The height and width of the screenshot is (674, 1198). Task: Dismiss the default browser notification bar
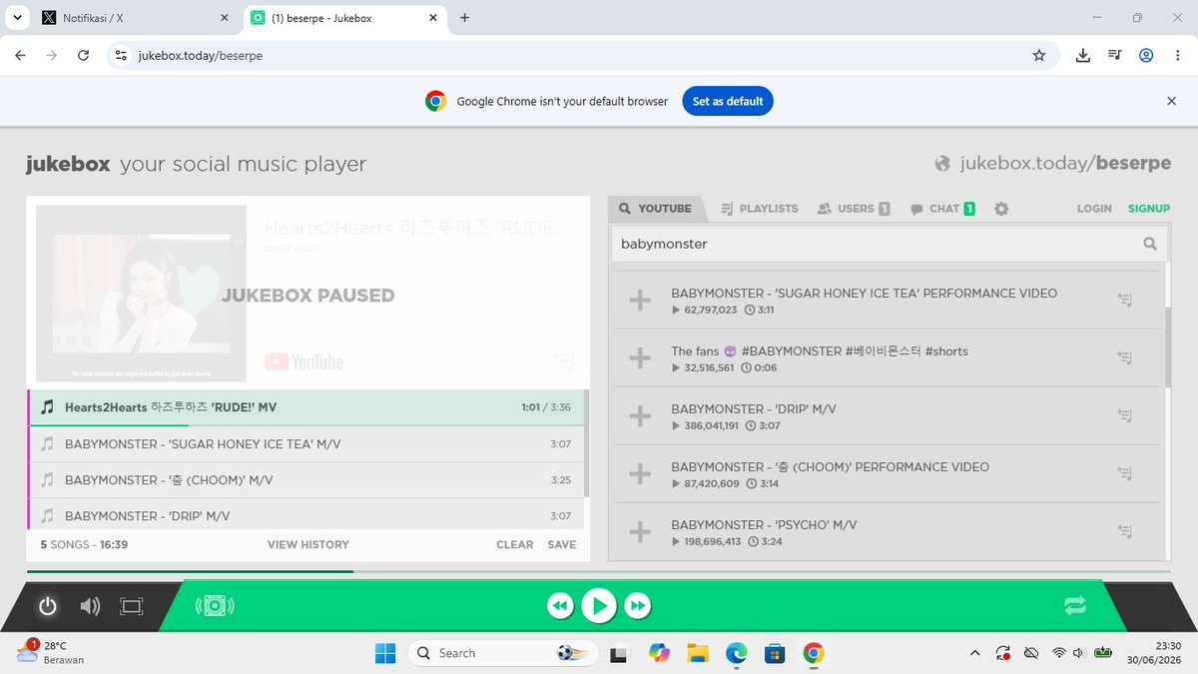pos(1172,101)
